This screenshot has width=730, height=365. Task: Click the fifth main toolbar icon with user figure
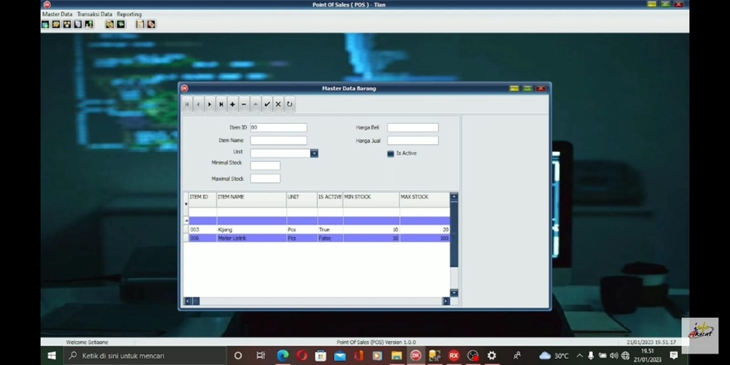click(x=89, y=24)
